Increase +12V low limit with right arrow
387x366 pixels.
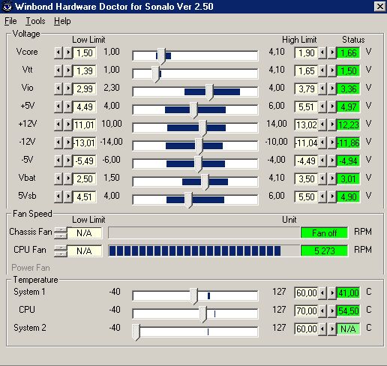pyautogui.click(x=68, y=124)
